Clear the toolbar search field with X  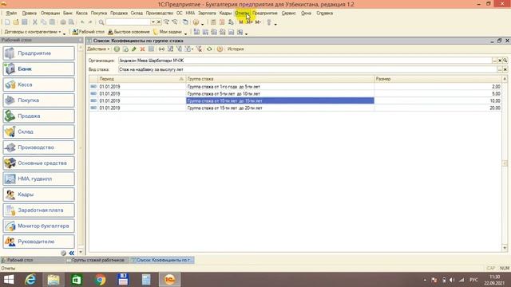point(159,22)
